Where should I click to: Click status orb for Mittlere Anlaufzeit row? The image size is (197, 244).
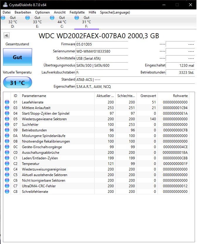pos(7,108)
